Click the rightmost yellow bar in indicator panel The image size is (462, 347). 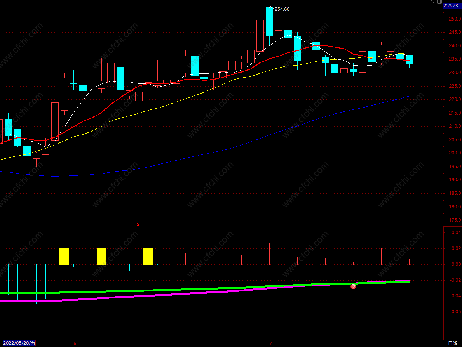pos(148,256)
